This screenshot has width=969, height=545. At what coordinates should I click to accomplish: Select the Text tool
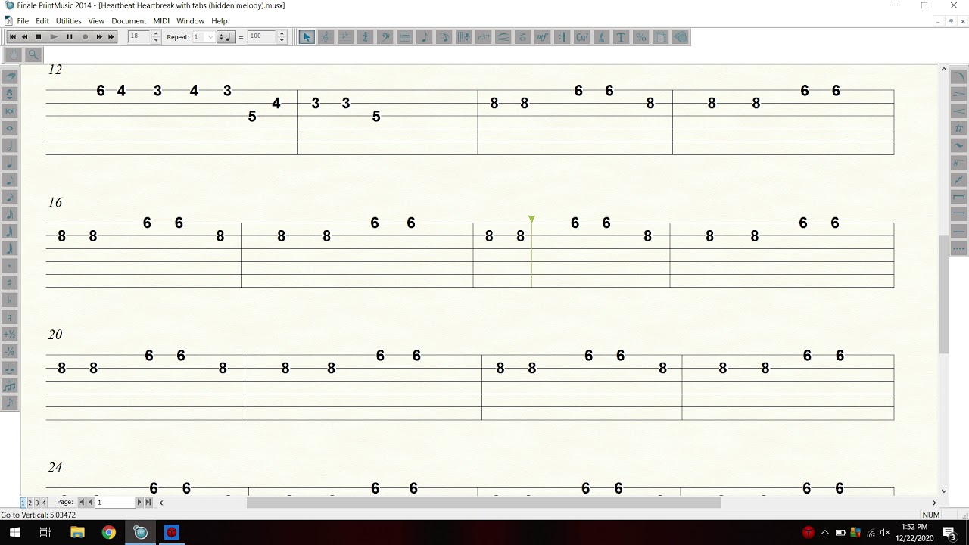(622, 36)
